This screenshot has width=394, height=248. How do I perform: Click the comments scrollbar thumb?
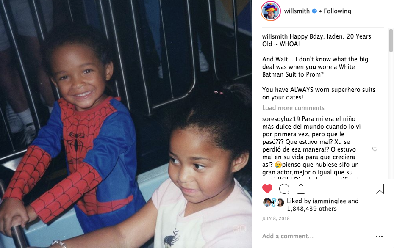tap(391, 40)
